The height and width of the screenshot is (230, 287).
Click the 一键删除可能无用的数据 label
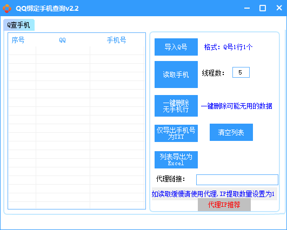(x=237, y=106)
